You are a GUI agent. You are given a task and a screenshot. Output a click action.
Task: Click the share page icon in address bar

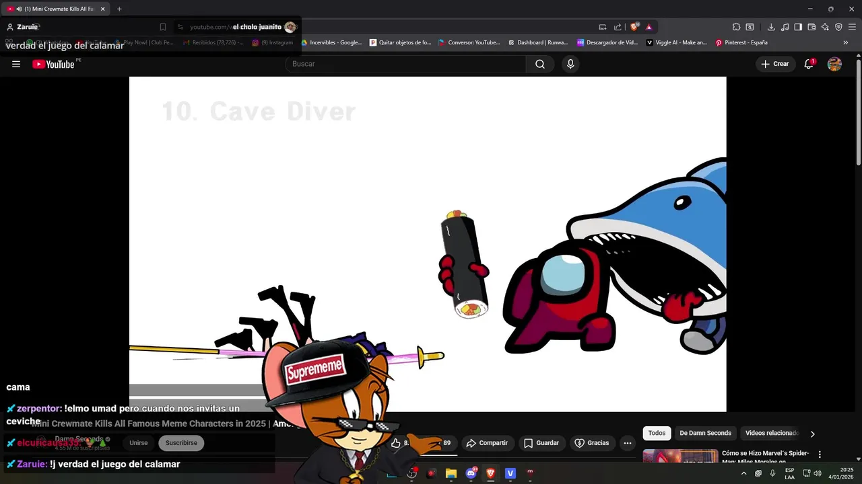tap(618, 27)
